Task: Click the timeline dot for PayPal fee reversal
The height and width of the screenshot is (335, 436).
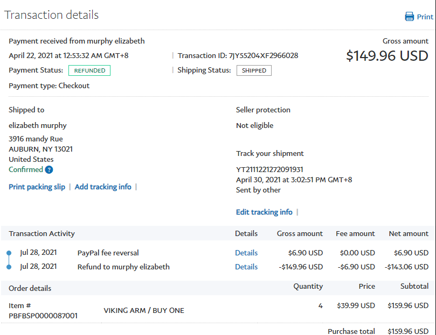Action: (x=9, y=253)
